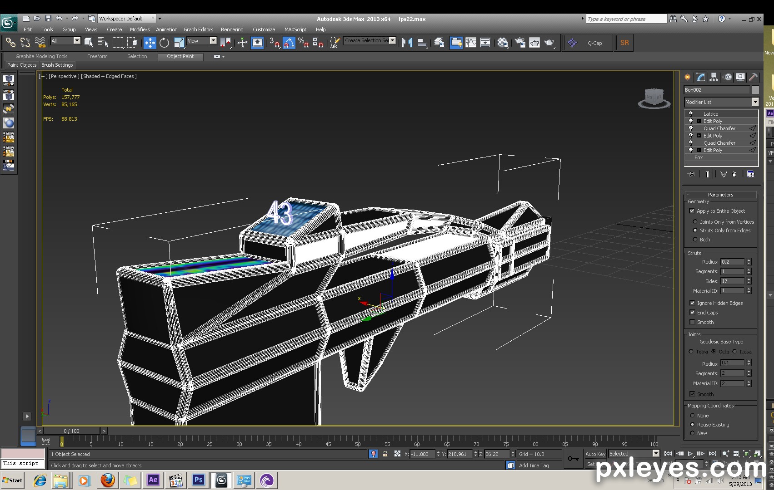Activate the Select and Rotate tool
This screenshot has height=490, width=774.
click(164, 43)
